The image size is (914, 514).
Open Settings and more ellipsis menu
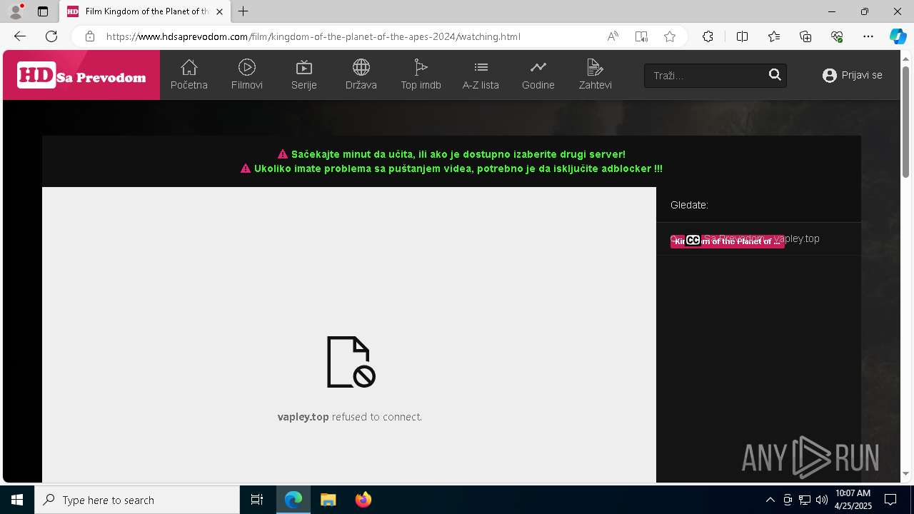[x=868, y=36]
